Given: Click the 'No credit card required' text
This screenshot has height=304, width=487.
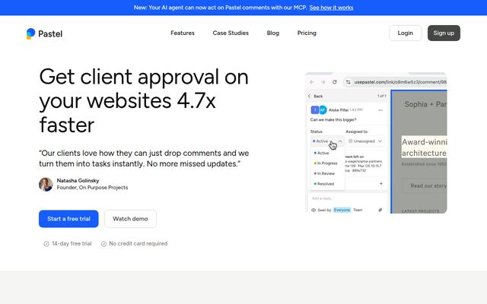Looking at the screenshot, I should (x=138, y=244).
